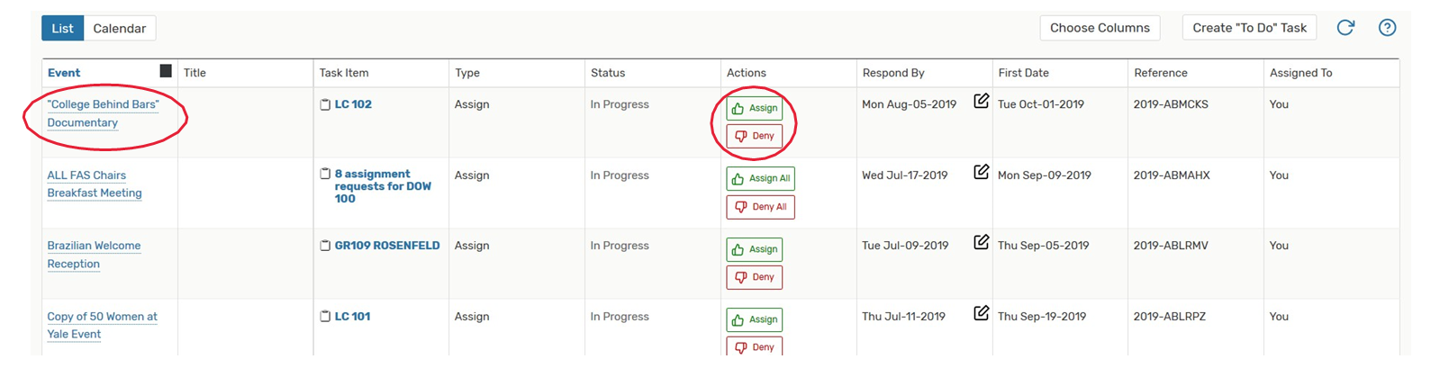Assign LC 102 for College Behind Bars

coord(755,108)
